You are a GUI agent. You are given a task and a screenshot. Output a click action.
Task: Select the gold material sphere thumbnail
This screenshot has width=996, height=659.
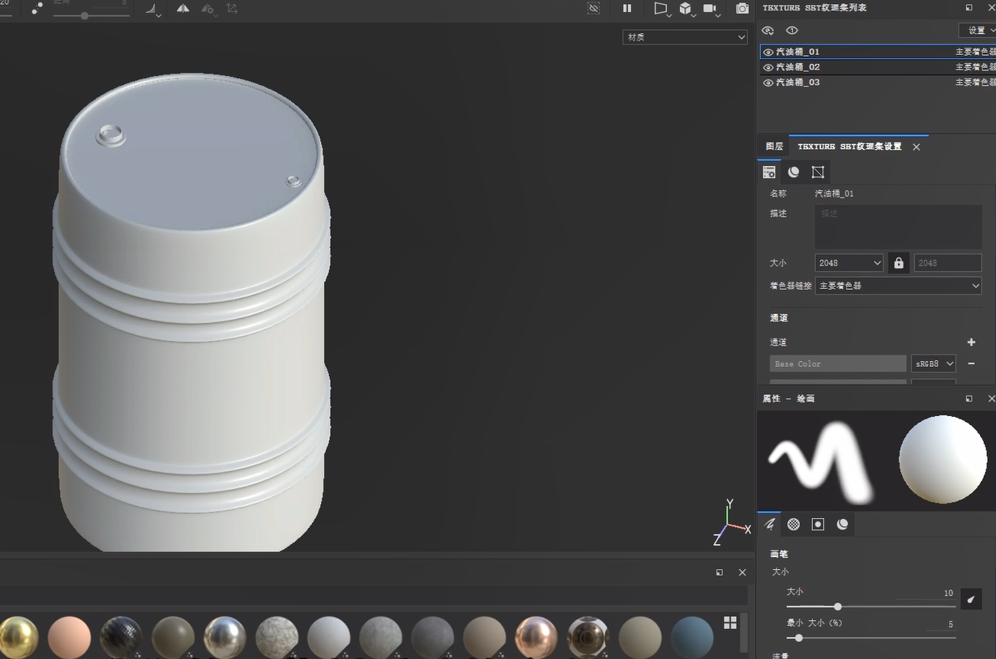pos(18,636)
